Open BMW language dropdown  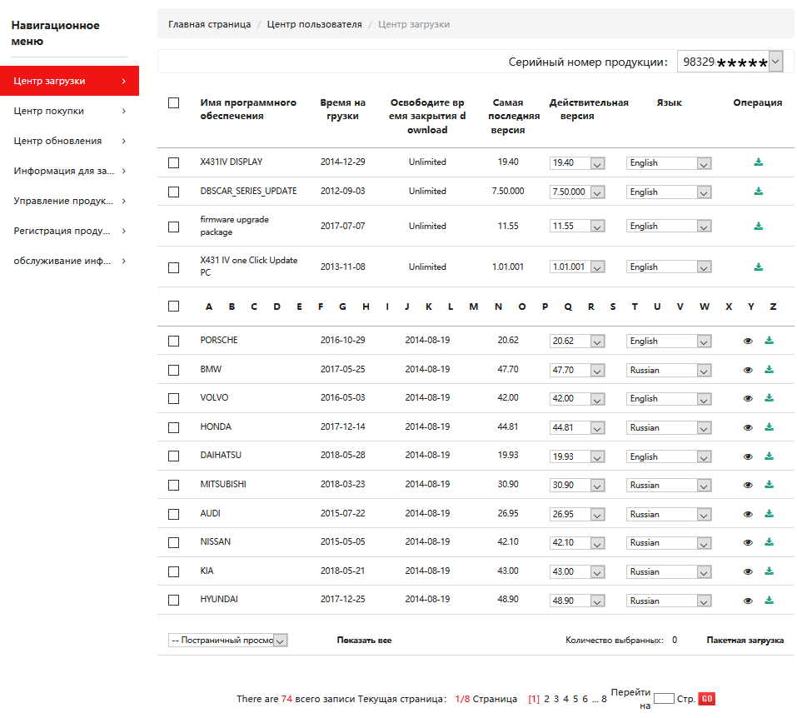669,370
